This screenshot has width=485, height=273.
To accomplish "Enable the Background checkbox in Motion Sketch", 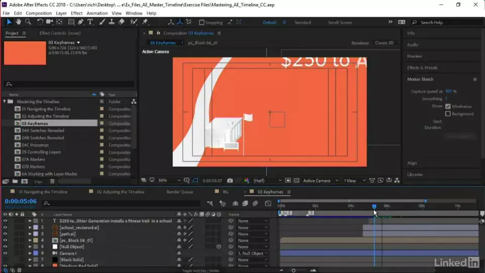I will coord(448,114).
